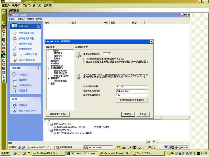Click the CH input language icon in remote taskbar
Screen dimensions: 209x157
pos(118,148)
